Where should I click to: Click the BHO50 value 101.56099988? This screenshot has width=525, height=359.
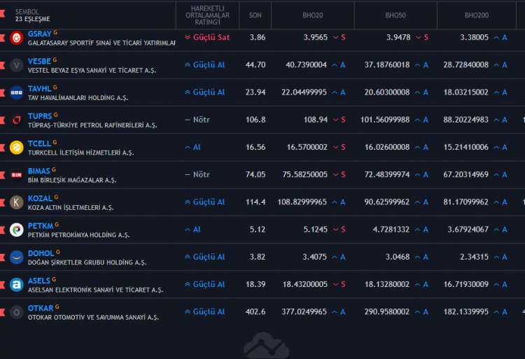(x=385, y=120)
